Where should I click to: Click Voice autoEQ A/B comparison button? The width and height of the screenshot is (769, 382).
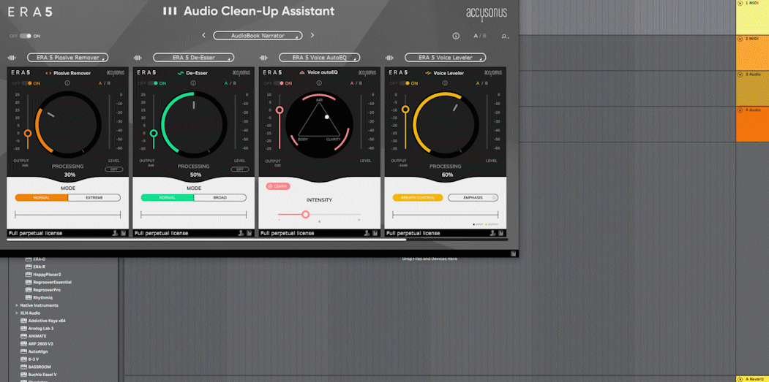[356, 83]
